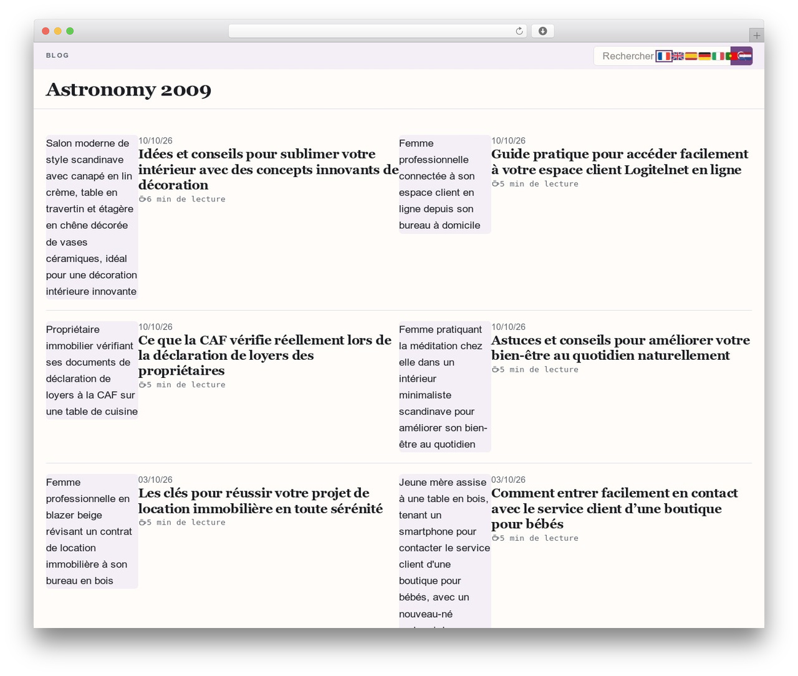Focus the Rechercher search field
This screenshot has height=676, width=798.
[626, 56]
